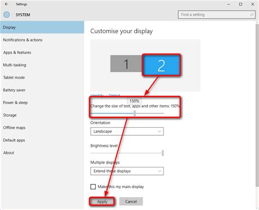259x210 pixels.
Task: Click the SYSTEM title text
Action: [x=23, y=15]
